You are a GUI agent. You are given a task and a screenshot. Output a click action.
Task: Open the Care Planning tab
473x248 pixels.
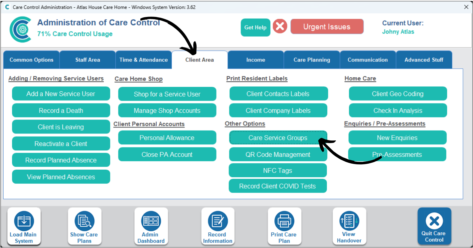[312, 60]
